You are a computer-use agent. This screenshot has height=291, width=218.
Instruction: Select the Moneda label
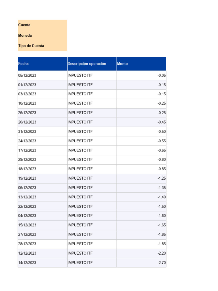25,36
